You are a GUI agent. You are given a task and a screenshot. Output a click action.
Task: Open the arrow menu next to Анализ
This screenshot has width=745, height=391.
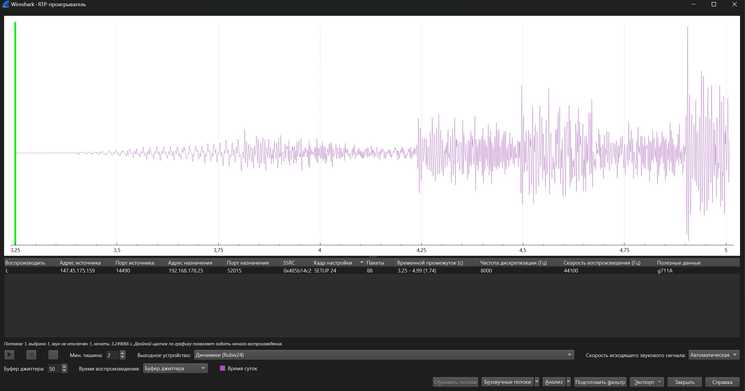tap(568, 382)
